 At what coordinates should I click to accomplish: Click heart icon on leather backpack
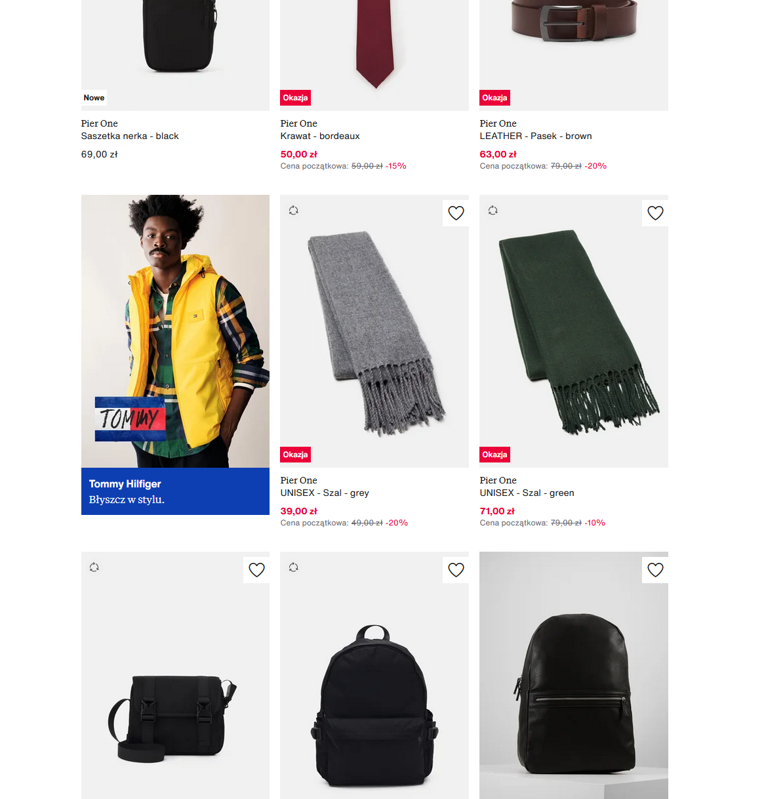click(x=655, y=570)
